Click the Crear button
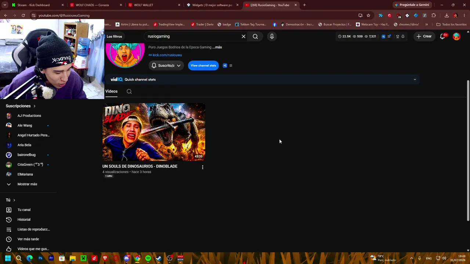 [424, 36]
